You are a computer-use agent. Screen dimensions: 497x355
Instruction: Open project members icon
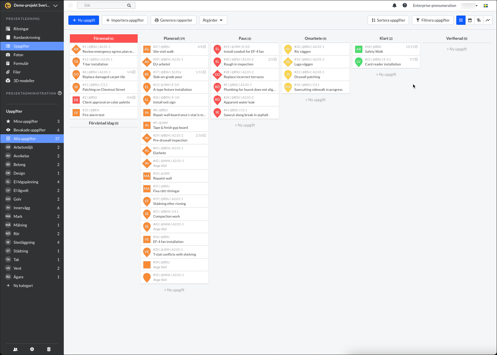16,349
